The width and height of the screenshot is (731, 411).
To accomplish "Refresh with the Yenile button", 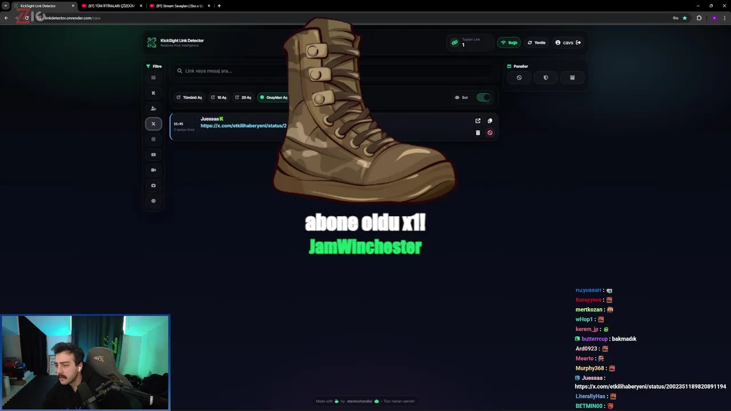I will 536,42.
